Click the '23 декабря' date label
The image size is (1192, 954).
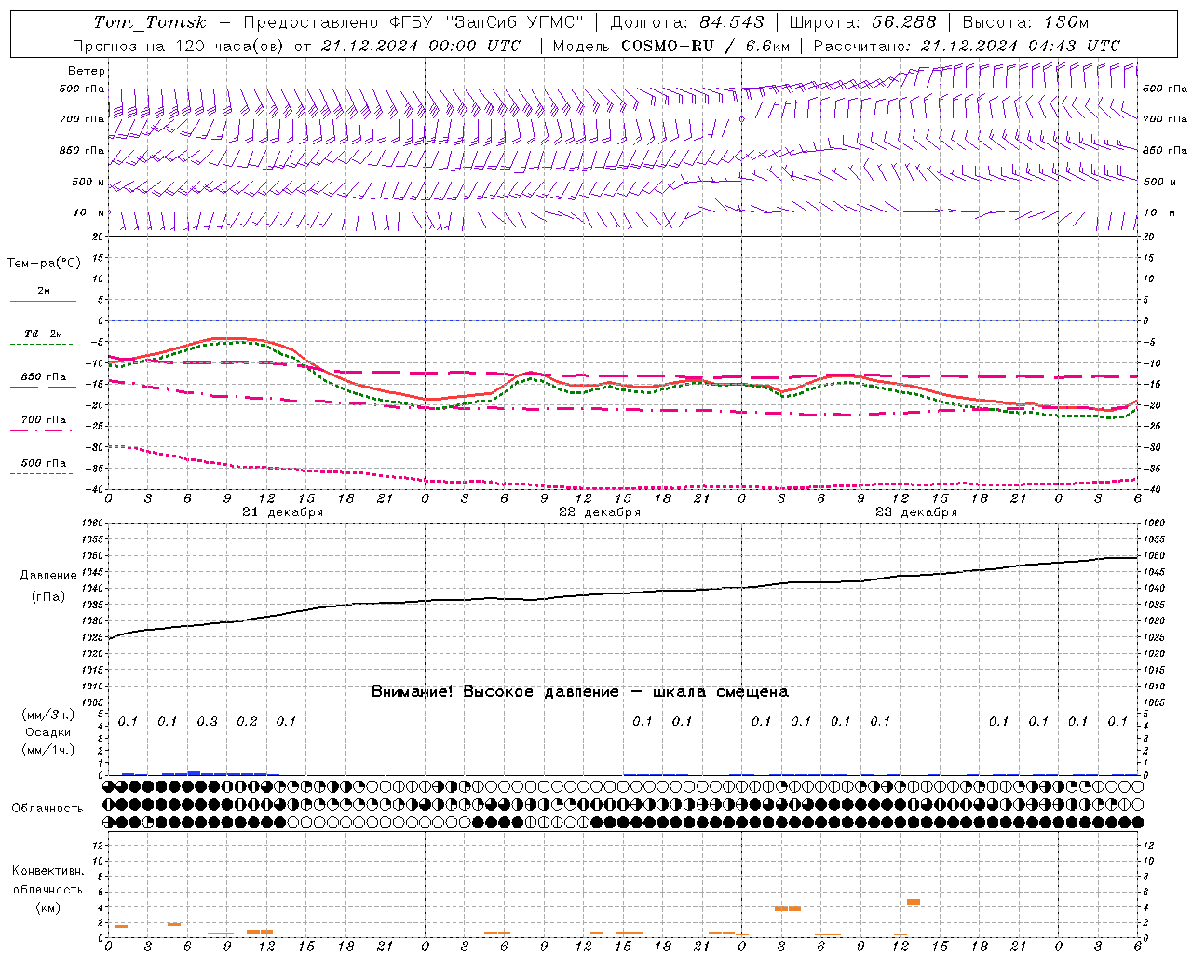point(916,512)
